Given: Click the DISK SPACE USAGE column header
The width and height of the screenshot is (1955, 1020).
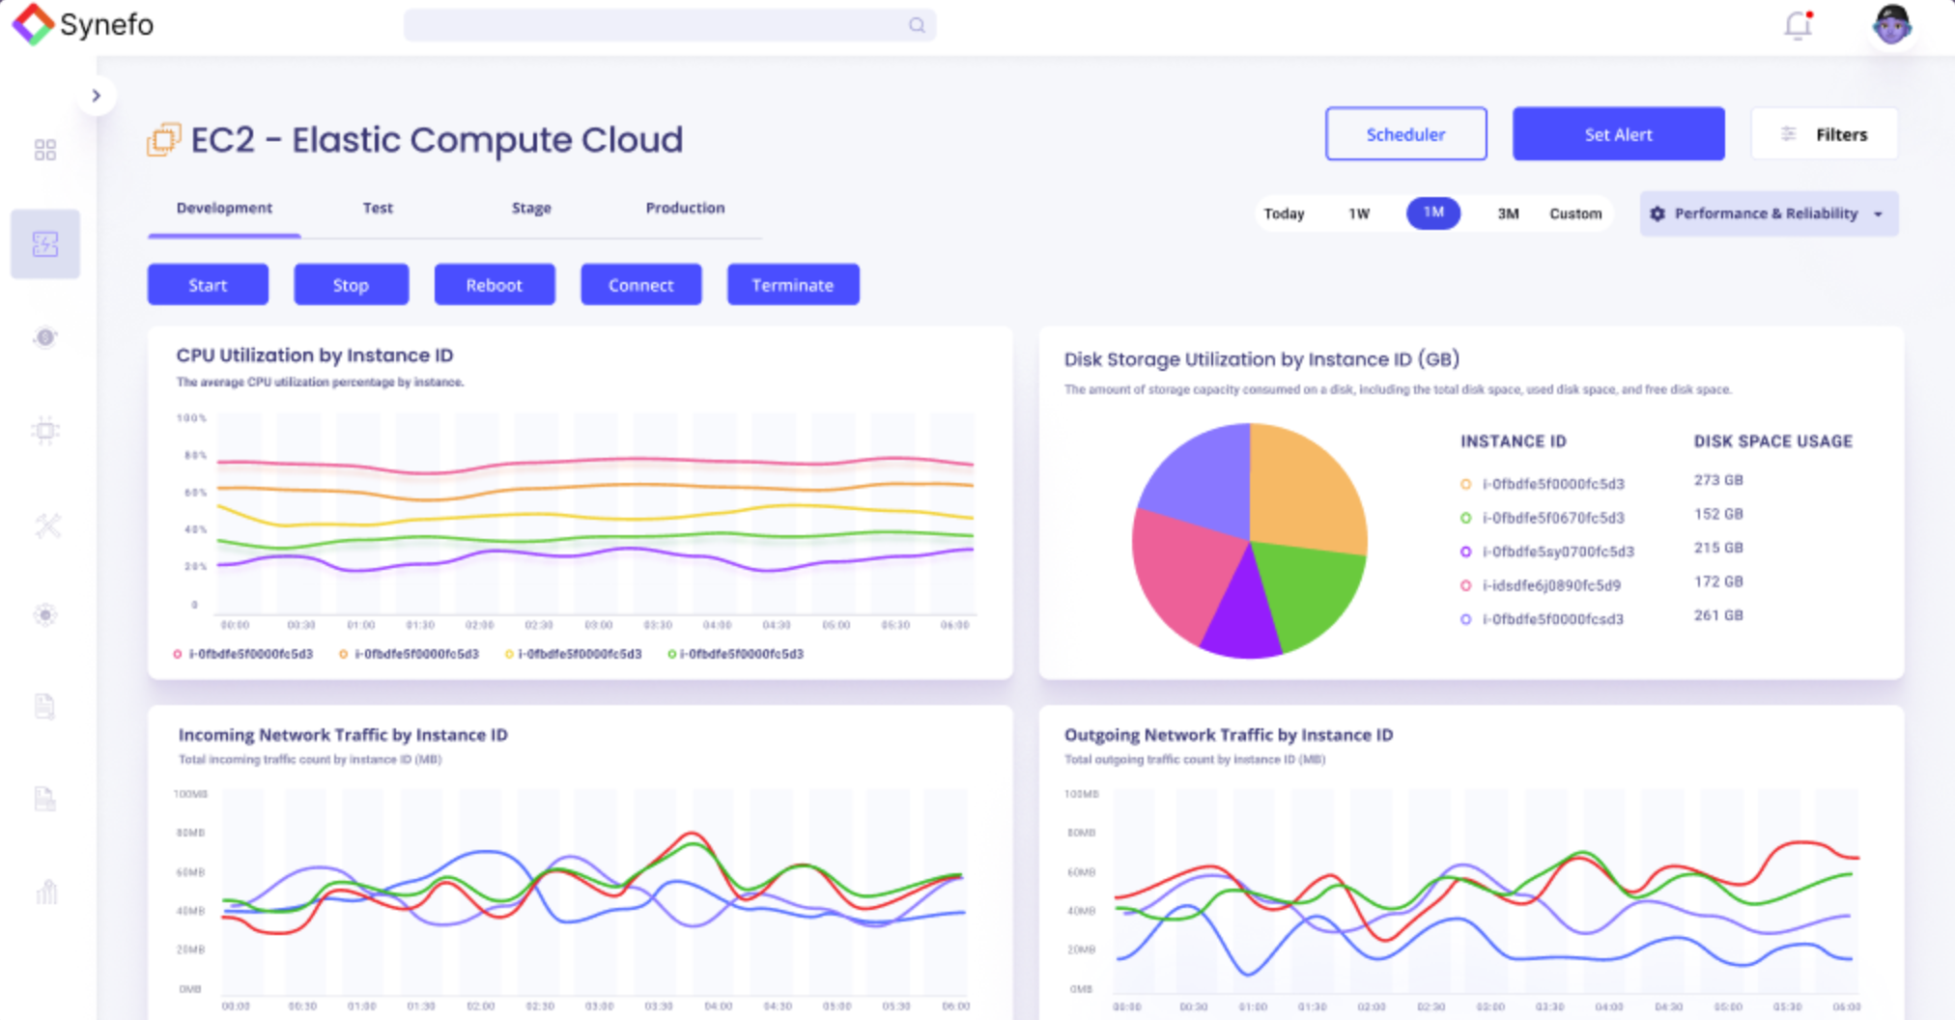Looking at the screenshot, I should pos(1773,441).
